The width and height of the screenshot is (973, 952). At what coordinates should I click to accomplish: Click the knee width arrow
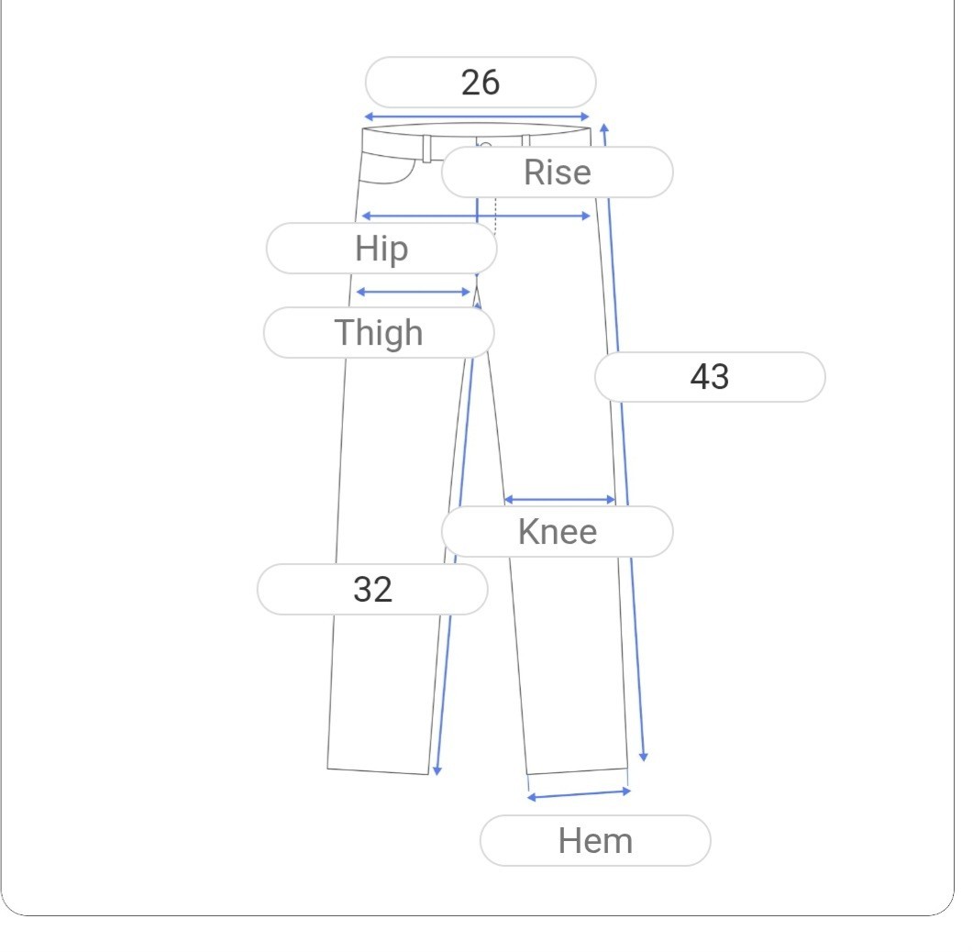coord(559,500)
